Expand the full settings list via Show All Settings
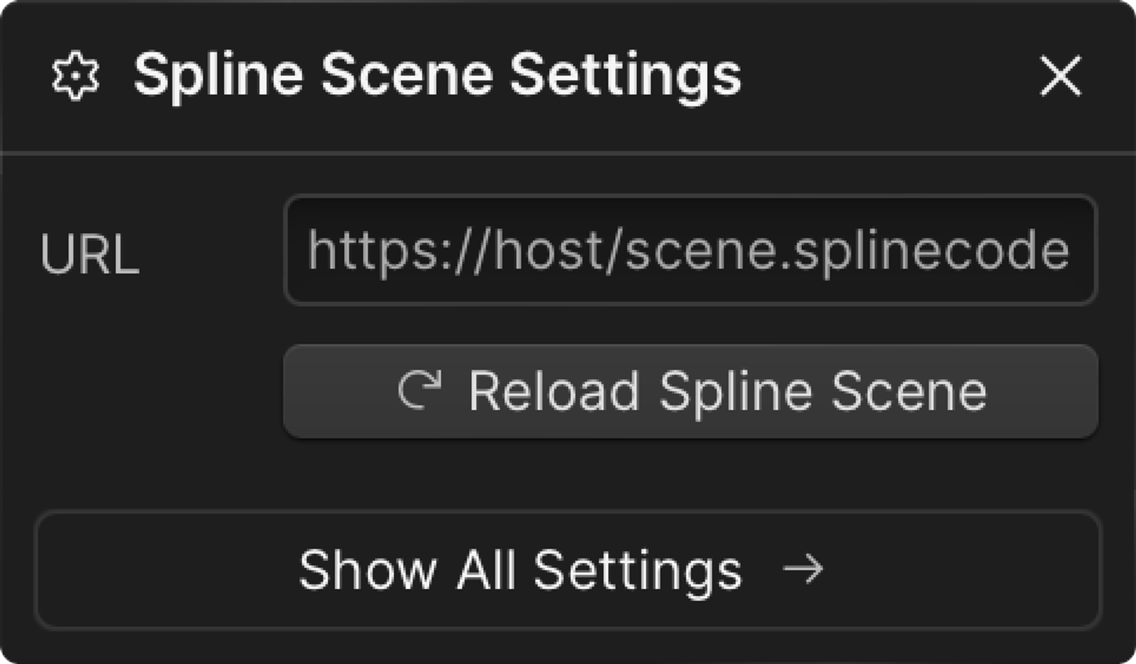Screen dimensions: 1136x664 click(x=568, y=569)
